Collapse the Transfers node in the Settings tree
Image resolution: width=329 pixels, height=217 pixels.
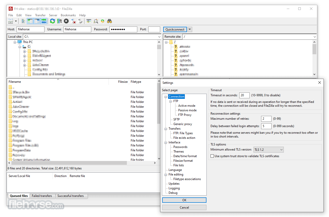(x=166, y=129)
